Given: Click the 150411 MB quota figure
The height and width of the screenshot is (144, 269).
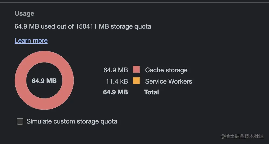Looking at the screenshot, I should tap(92, 26).
